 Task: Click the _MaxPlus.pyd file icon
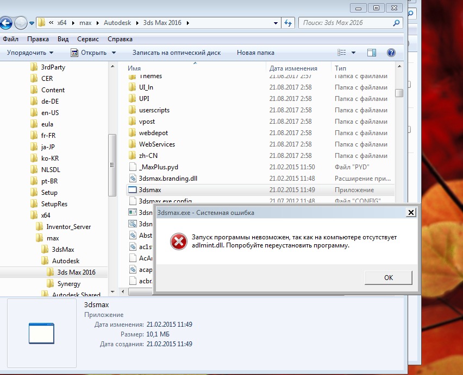(133, 167)
